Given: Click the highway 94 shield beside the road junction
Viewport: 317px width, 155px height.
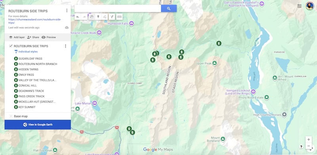Looking at the screenshot, I should click(x=117, y=128).
